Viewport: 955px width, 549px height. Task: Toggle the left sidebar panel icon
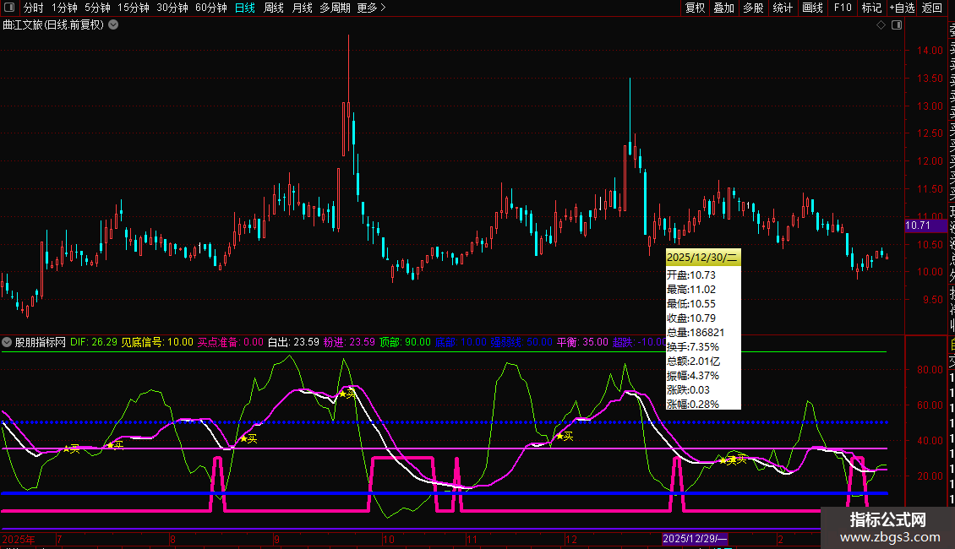[9, 8]
